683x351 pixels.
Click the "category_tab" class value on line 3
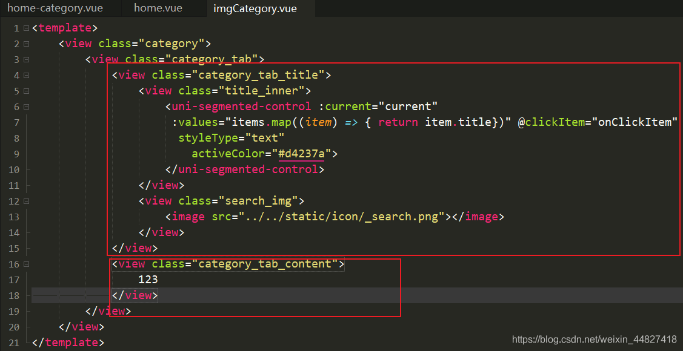pyautogui.click(x=212, y=59)
